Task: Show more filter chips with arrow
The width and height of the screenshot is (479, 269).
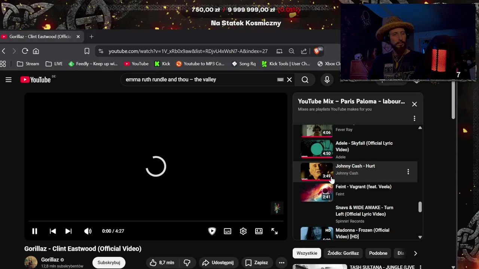Action: tap(415, 253)
